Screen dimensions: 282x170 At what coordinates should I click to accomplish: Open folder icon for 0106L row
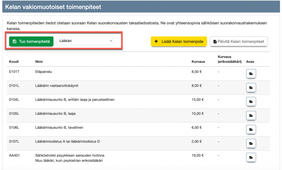click(x=251, y=130)
